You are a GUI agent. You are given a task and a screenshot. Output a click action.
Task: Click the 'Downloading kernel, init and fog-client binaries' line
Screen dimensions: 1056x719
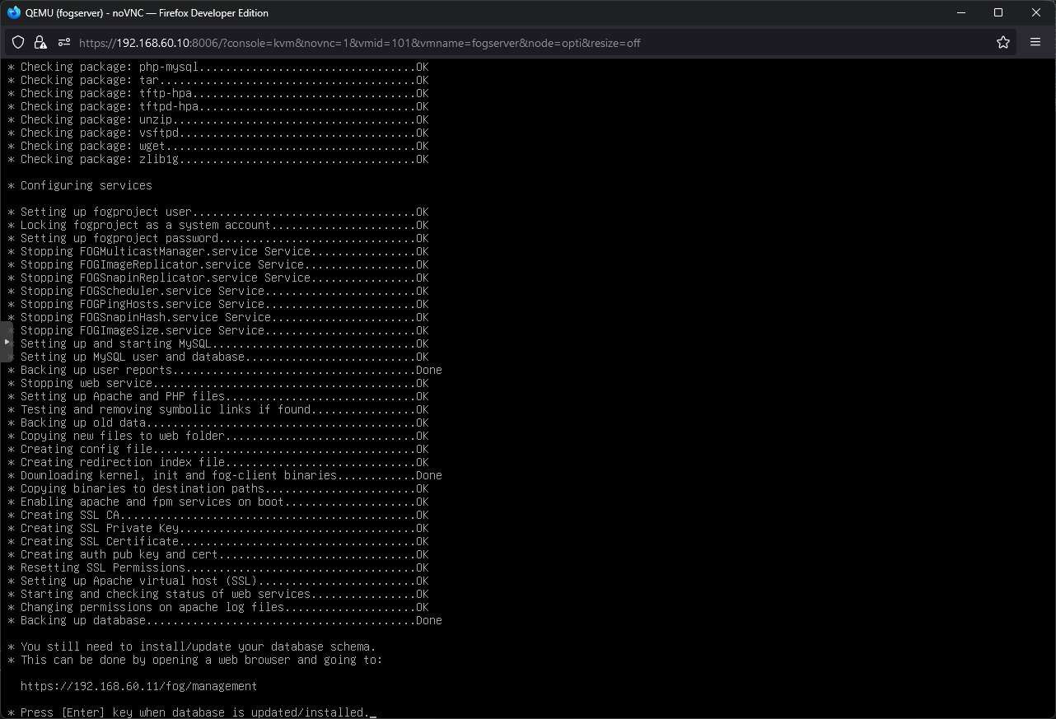coord(225,475)
